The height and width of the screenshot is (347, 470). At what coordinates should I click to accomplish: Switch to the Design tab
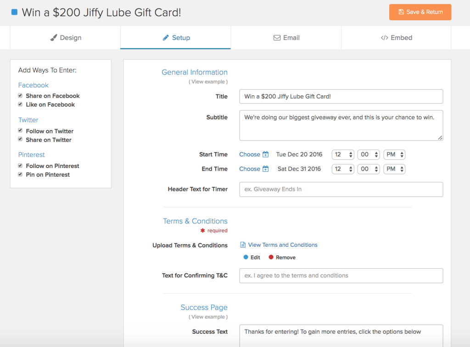click(x=65, y=38)
